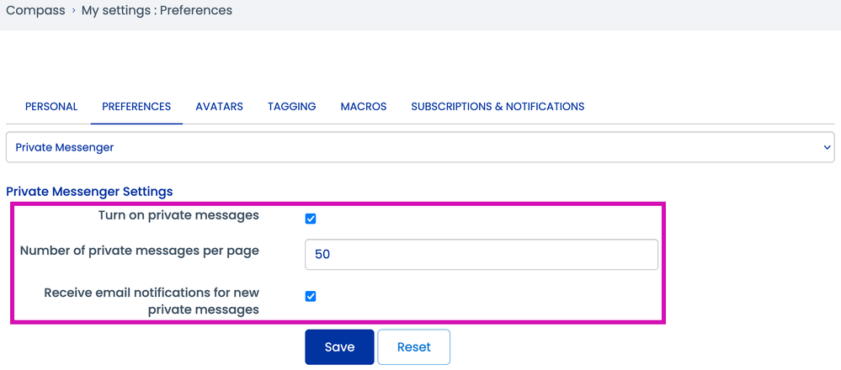Open the MACROS tab

click(363, 107)
